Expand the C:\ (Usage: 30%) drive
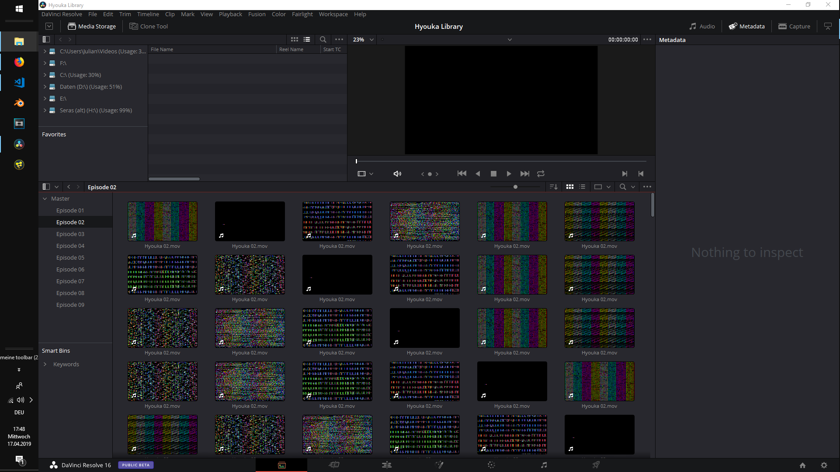This screenshot has width=840, height=472. click(45, 75)
